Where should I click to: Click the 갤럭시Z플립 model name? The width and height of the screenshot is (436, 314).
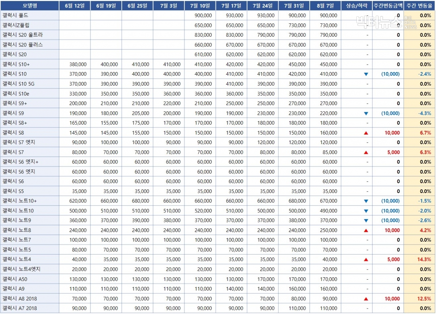(x=16, y=25)
